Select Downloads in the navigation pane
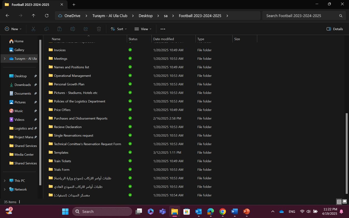 coord(23,85)
